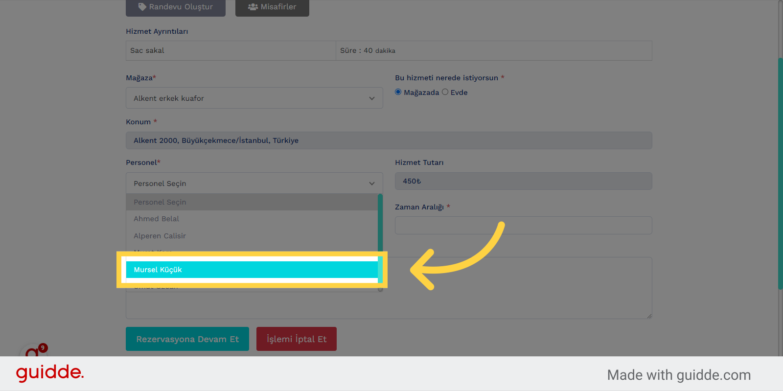Screen dimensions: 783x391
Task: Click the Sac sakal service name
Action: pos(147,50)
